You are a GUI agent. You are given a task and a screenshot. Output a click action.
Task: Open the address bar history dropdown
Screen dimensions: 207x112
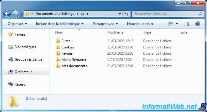coord(120,14)
